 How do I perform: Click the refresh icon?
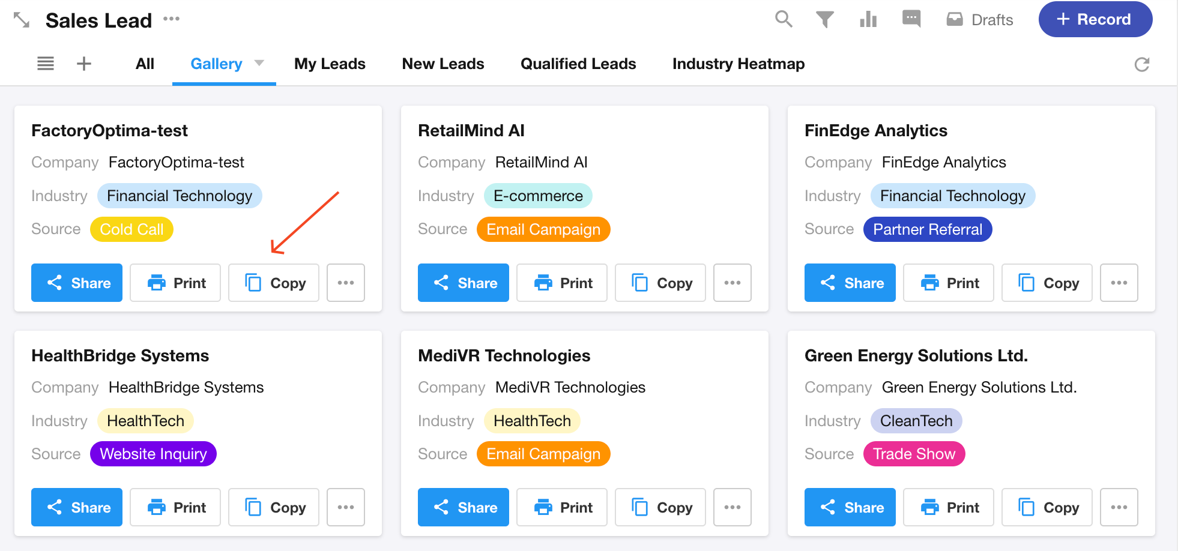pyautogui.click(x=1141, y=64)
